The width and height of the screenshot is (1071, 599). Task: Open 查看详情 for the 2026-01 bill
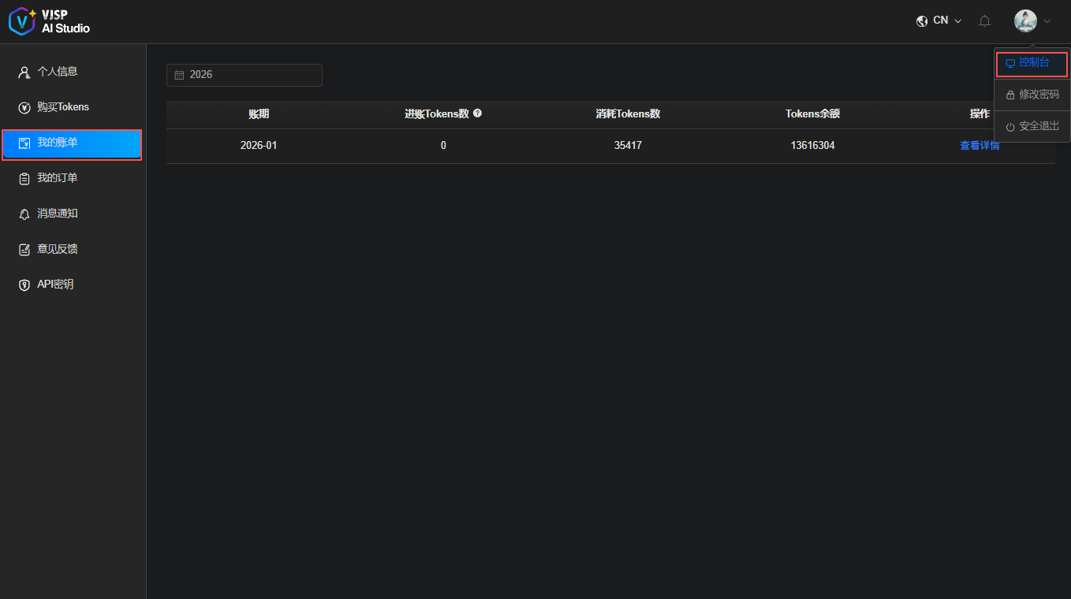979,146
